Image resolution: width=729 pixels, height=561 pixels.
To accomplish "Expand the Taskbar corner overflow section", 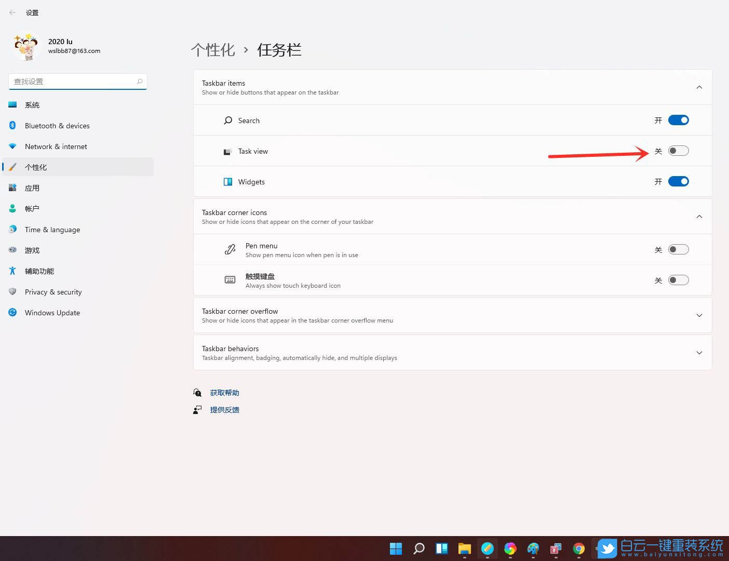I will (x=699, y=315).
